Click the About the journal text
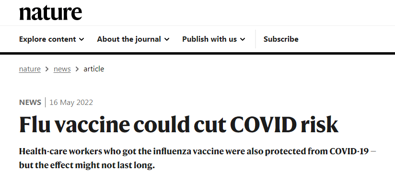The height and width of the screenshot is (184, 395). click(129, 39)
